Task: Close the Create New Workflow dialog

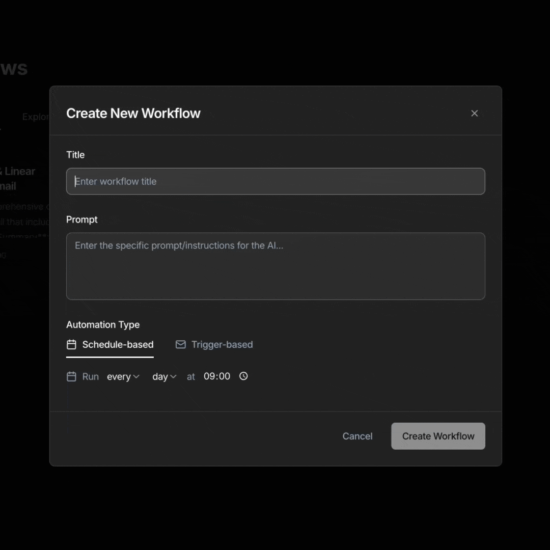Action: (x=474, y=113)
